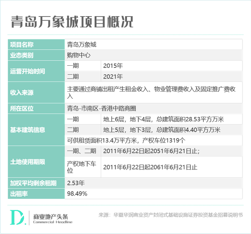Click the header 收入来源

36,93
